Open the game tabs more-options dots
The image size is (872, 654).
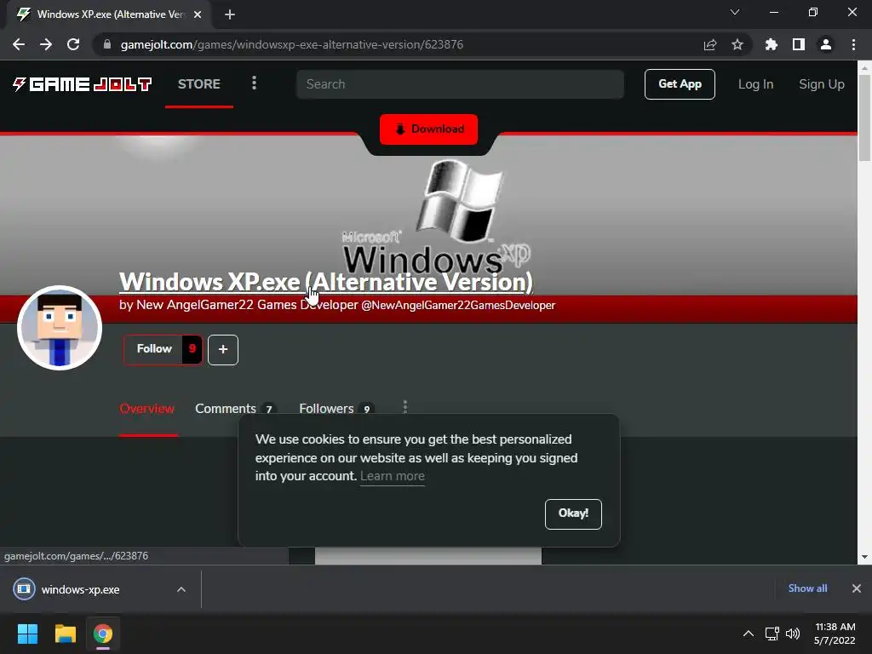tap(405, 407)
